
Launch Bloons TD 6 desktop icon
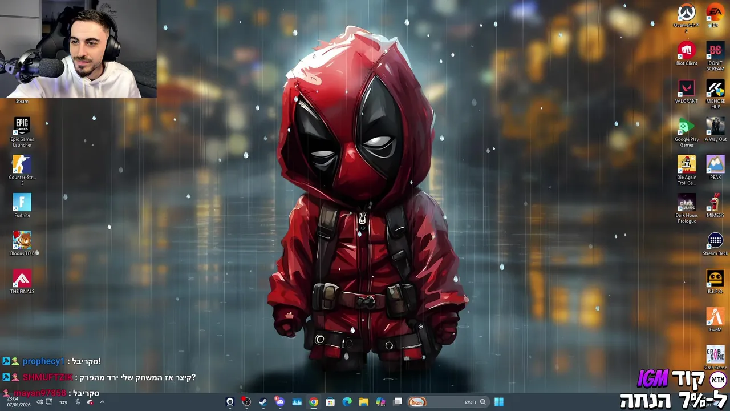(x=22, y=244)
